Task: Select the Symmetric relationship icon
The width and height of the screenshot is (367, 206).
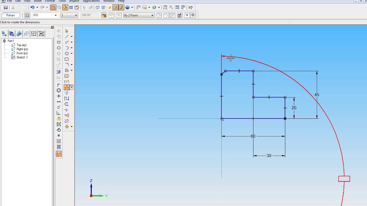Action: click(59, 141)
